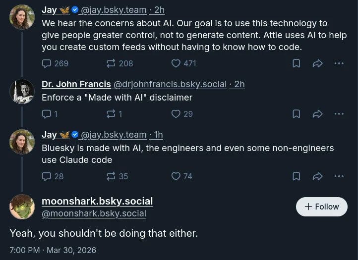Screen dimensions: 358x260
Task: Share Jay's first post about Attie
Action: (x=318, y=63)
